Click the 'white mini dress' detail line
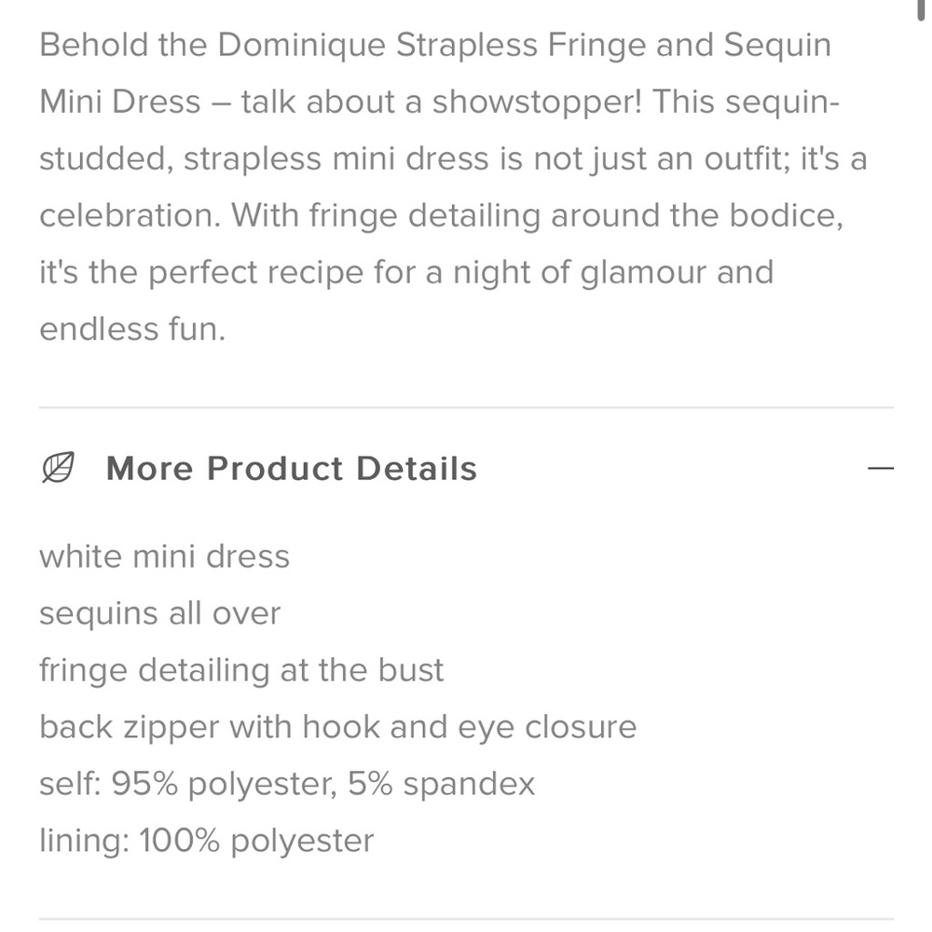Image resolution: width=932 pixels, height=932 pixels. [x=165, y=556]
